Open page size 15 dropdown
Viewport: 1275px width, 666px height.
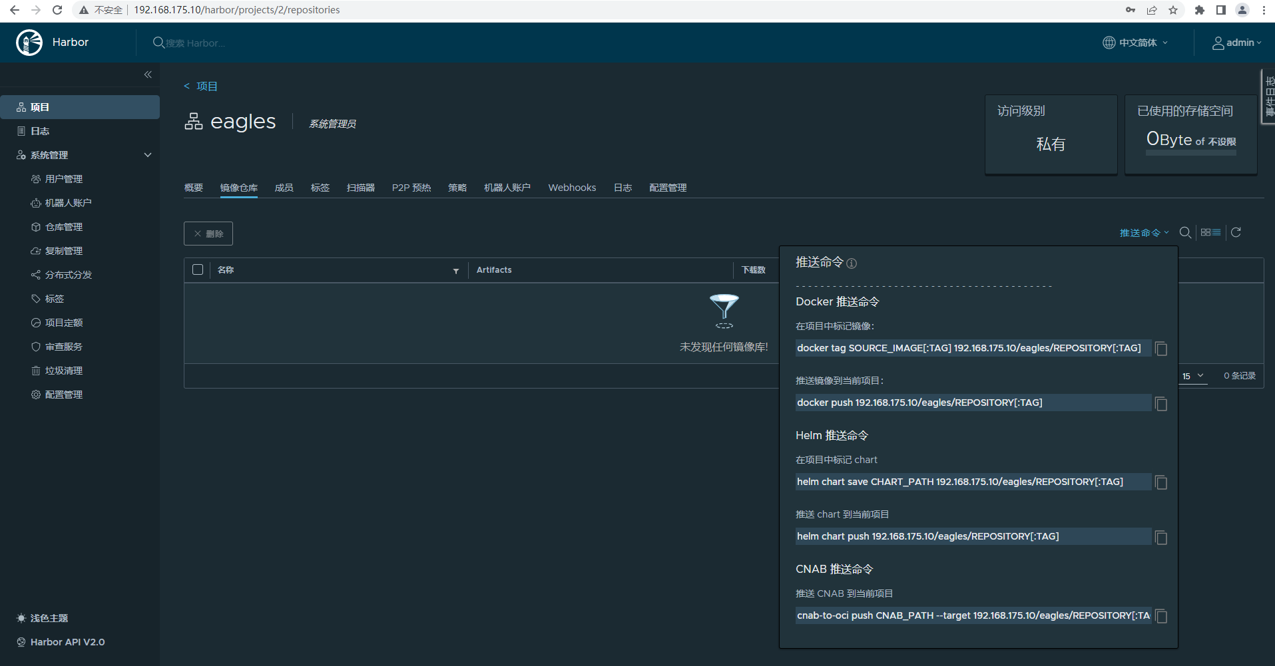click(x=1193, y=376)
